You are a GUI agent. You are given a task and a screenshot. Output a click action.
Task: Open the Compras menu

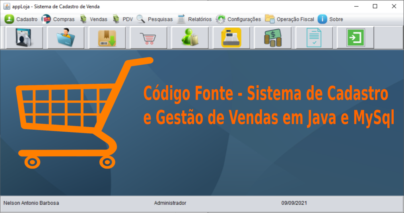[58, 19]
